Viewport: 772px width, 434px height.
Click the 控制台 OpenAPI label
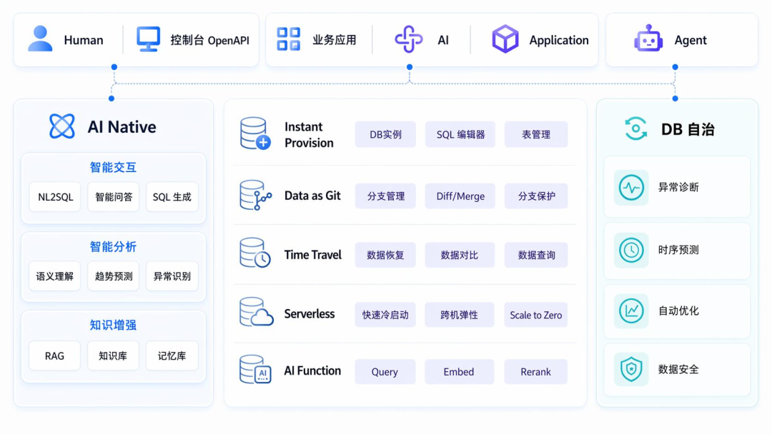209,40
